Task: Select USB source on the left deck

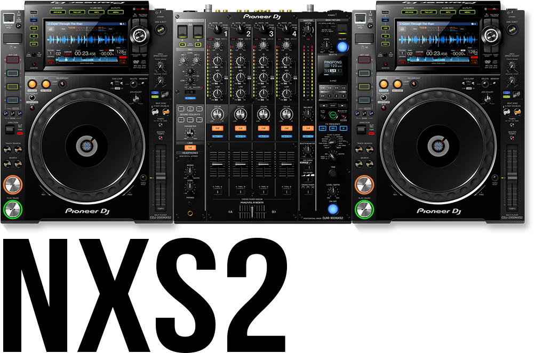Action: pos(34,28)
